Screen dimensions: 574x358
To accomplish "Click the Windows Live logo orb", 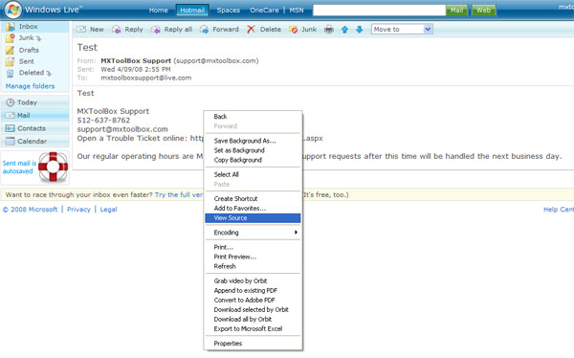I will [12, 10].
